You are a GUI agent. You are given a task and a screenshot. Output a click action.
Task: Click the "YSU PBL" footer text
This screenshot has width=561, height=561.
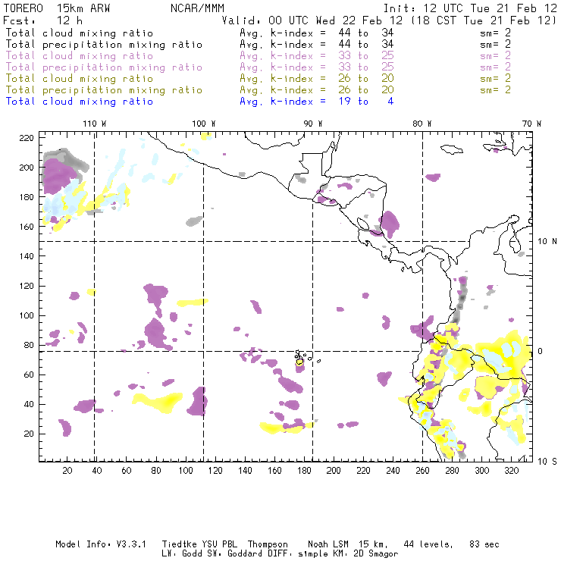(x=219, y=544)
